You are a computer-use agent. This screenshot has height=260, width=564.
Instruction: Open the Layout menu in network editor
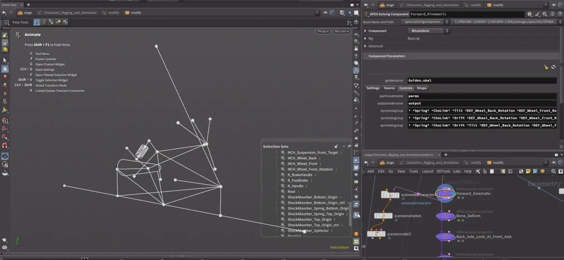tap(427, 171)
